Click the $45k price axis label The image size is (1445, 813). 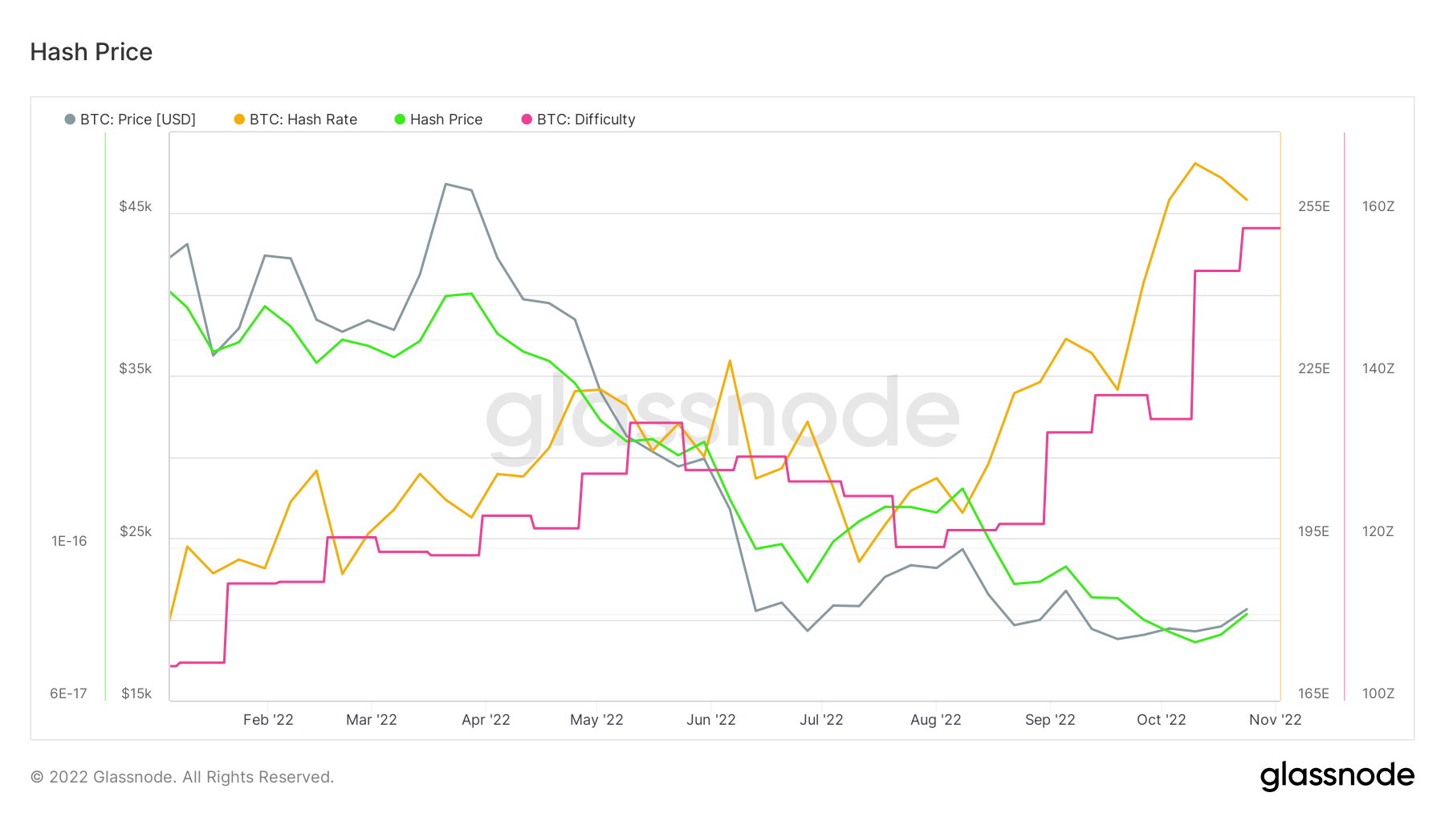click(x=135, y=206)
